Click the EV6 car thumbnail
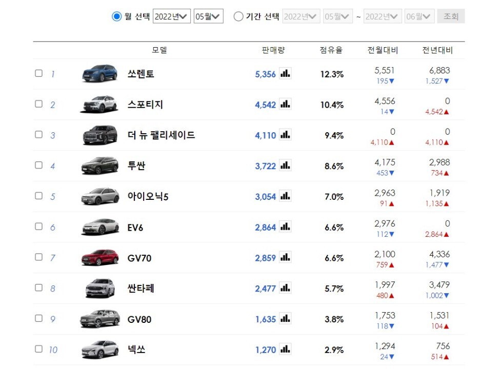Viewport: 480px width, 370px height. point(100,227)
